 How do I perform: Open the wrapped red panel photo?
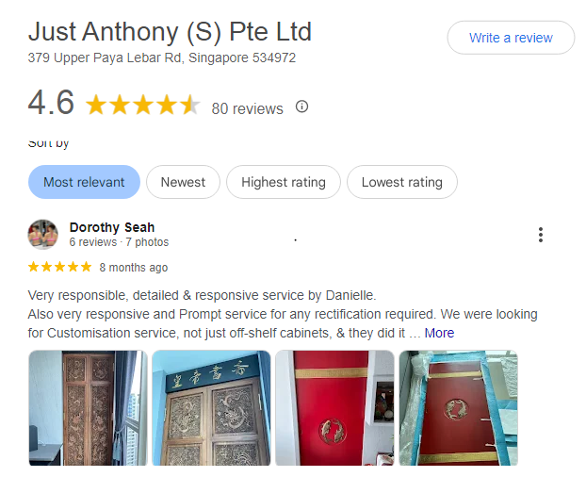click(x=458, y=407)
